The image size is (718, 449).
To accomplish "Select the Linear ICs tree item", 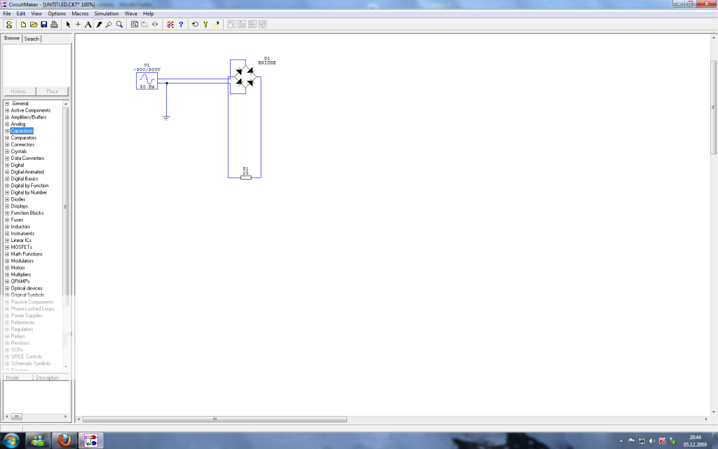I will coord(21,241).
